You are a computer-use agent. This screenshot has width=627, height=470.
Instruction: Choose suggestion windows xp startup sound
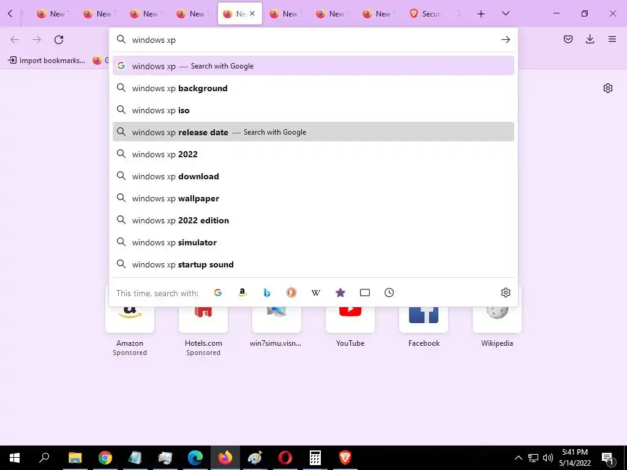pyautogui.click(x=313, y=264)
